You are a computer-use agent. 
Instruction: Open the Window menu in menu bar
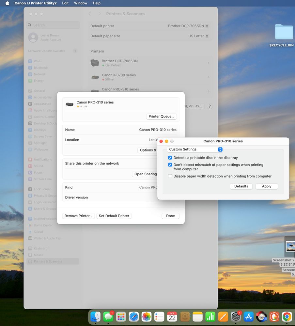(x=81, y=3)
